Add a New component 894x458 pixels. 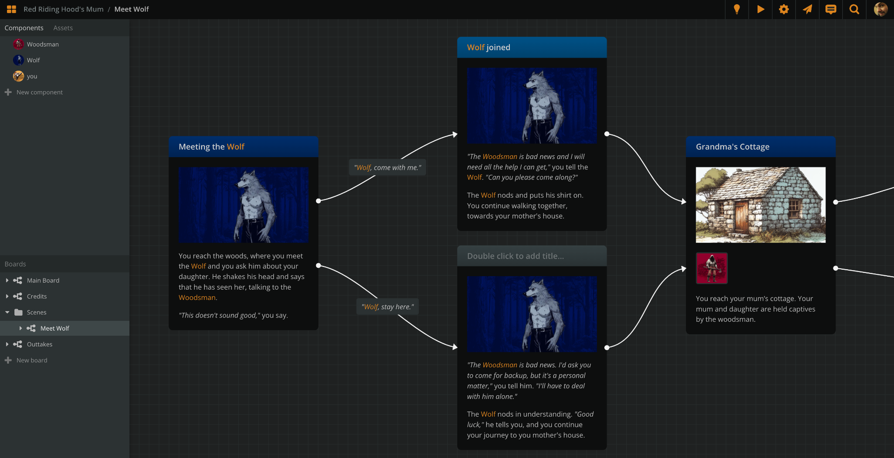coord(39,93)
